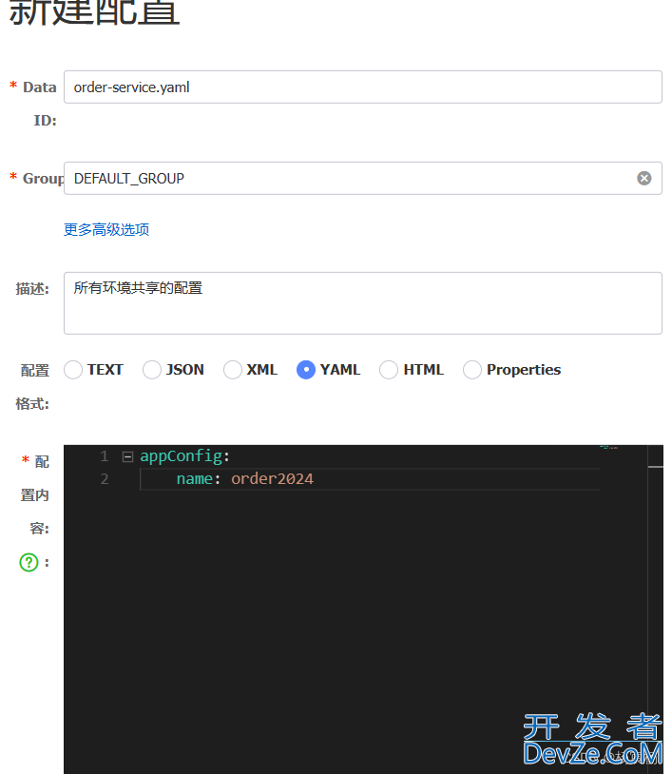Place the cursor on order2024 value

pos(273,479)
